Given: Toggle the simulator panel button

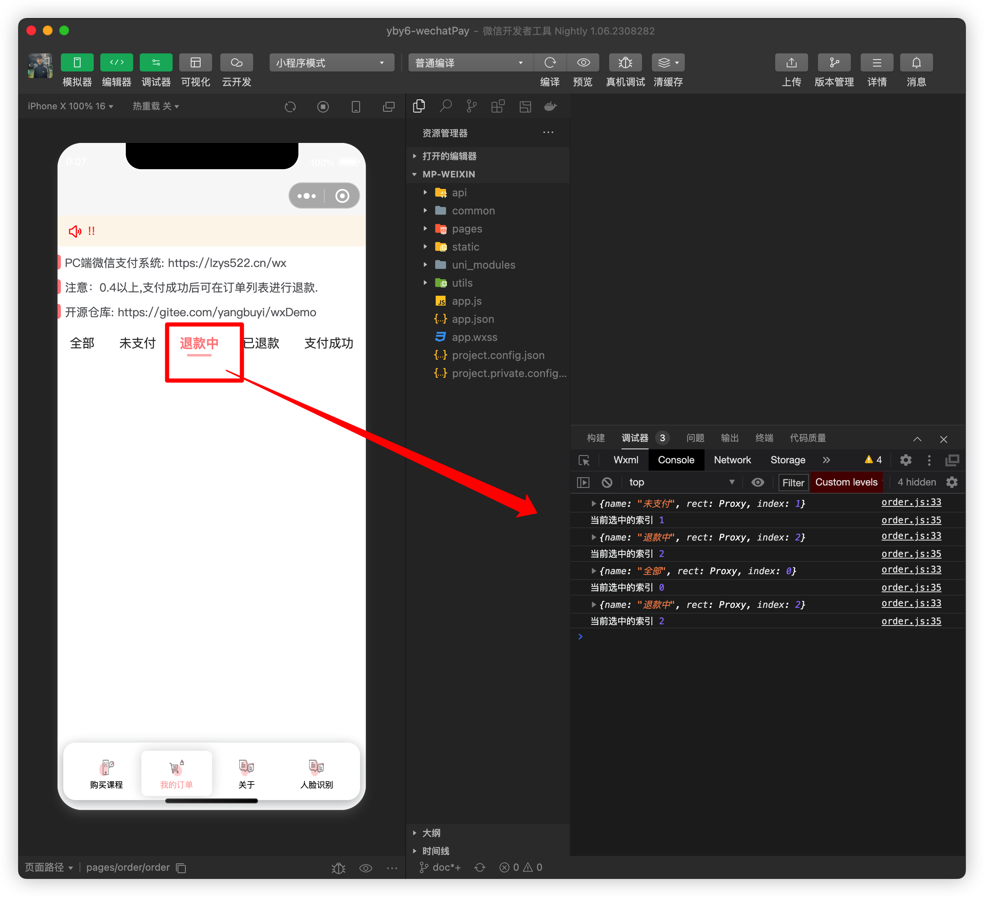Looking at the screenshot, I should click(x=77, y=62).
